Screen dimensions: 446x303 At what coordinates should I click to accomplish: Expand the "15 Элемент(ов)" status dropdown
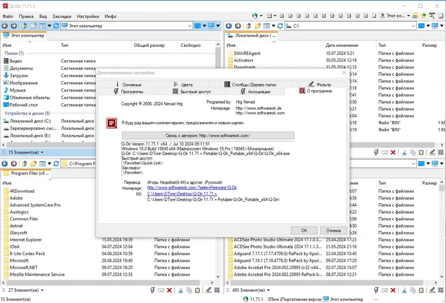42,153
